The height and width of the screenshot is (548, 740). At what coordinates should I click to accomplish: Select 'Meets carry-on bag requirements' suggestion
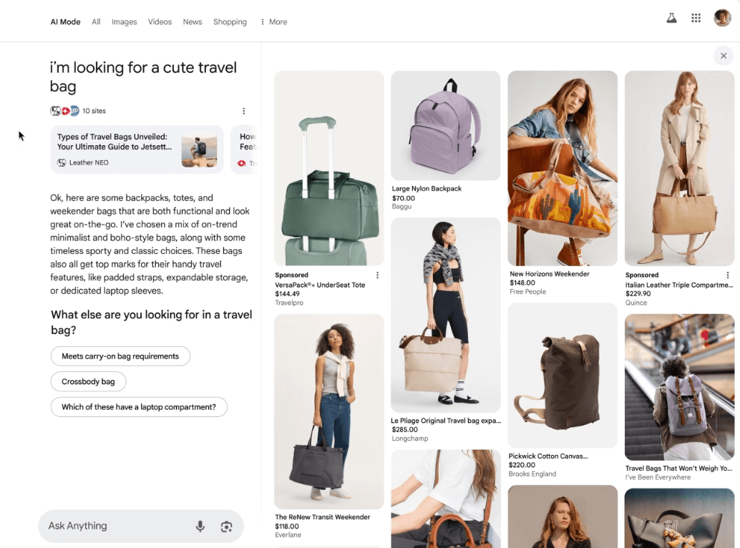click(x=120, y=356)
